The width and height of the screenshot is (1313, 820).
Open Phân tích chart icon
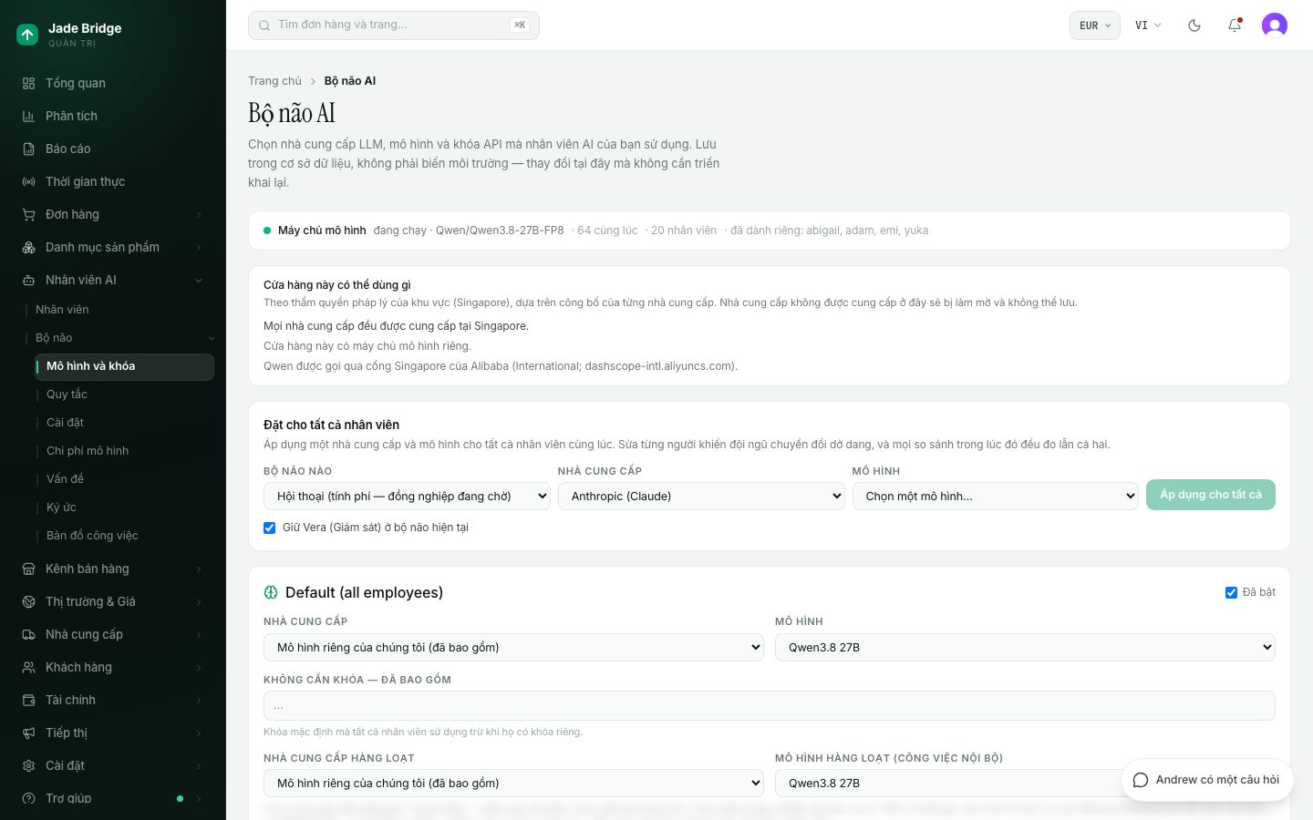coord(28,116)
